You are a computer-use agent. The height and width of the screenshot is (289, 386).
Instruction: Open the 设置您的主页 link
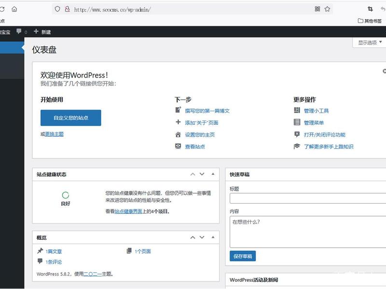[x=200, y=135]
